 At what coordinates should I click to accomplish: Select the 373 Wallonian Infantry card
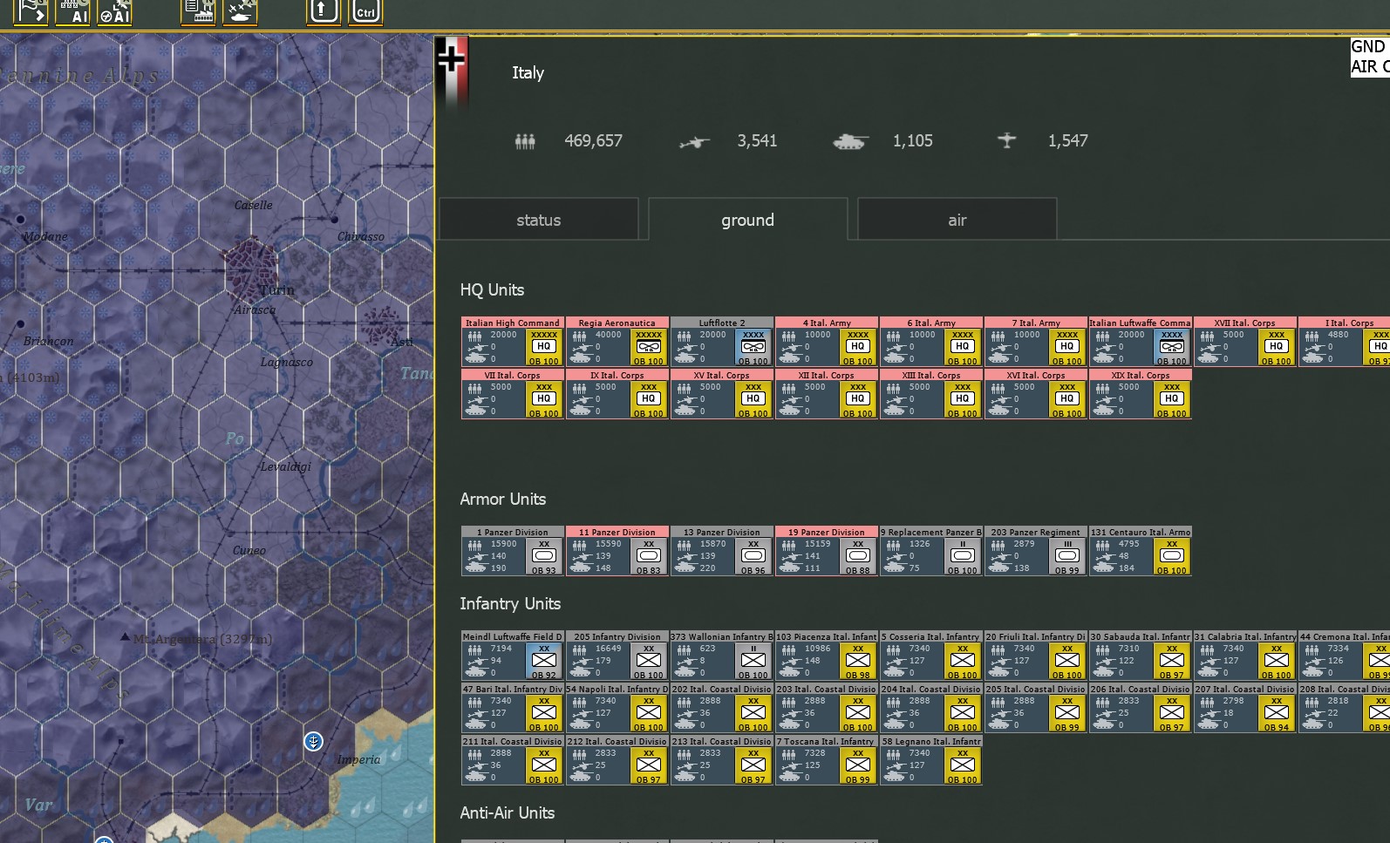tap(722, 656)
